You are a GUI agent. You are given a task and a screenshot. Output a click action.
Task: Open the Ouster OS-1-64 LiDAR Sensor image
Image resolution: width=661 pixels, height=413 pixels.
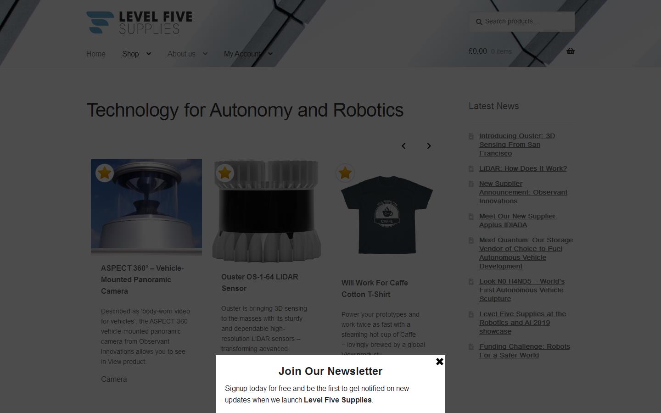coord(267,211)
